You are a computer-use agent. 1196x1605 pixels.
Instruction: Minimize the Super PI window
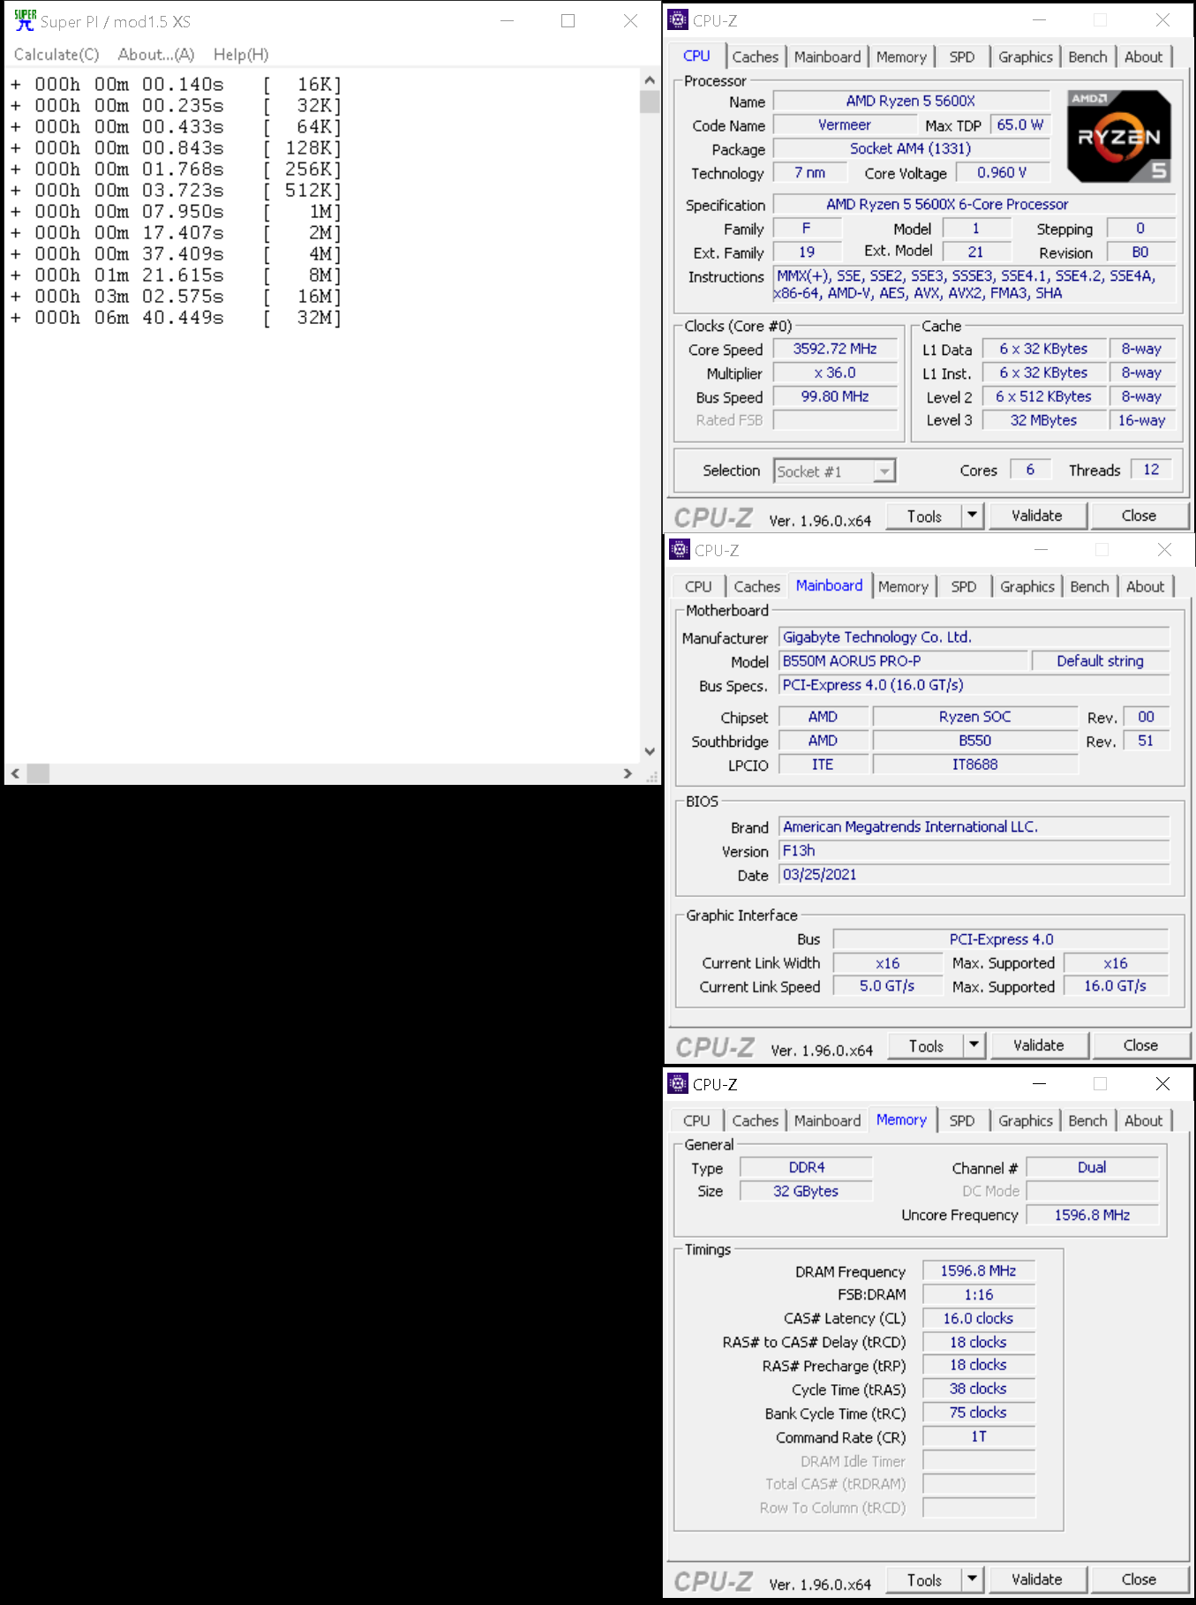(507, 20)
